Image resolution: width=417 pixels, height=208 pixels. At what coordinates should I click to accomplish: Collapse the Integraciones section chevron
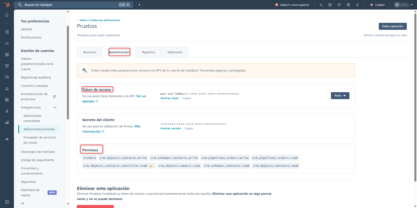[55, 107]
